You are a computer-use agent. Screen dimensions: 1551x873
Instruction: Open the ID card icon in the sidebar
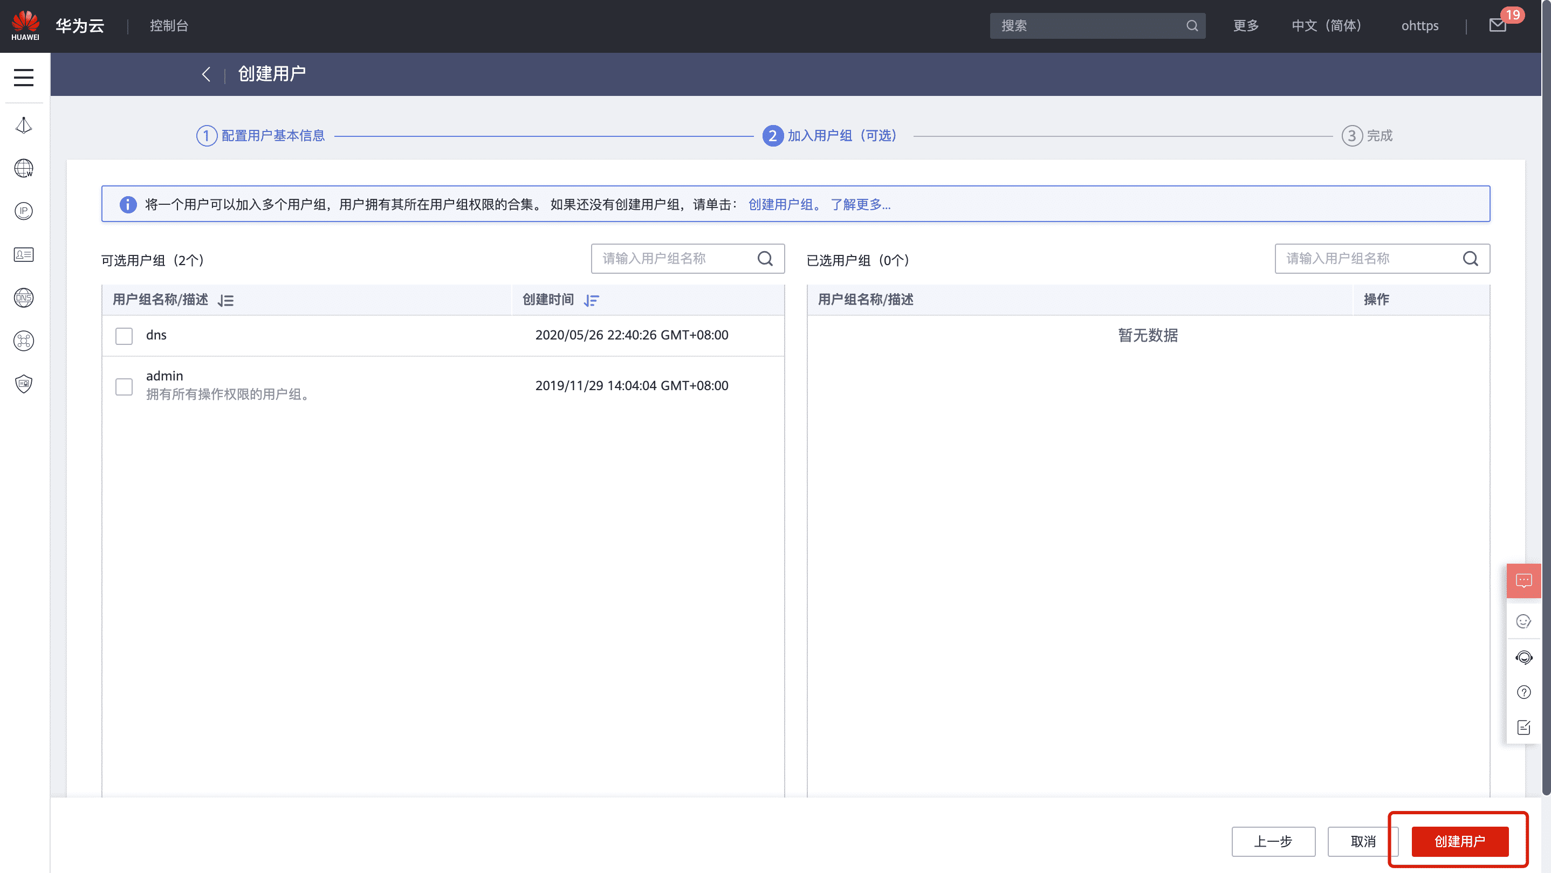point(24,254)
